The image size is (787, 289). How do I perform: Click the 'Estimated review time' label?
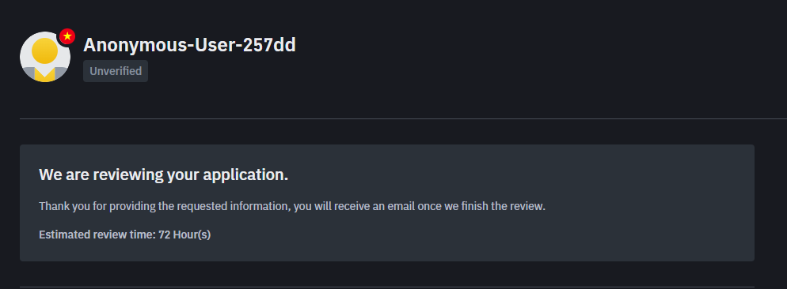(97, 235)
